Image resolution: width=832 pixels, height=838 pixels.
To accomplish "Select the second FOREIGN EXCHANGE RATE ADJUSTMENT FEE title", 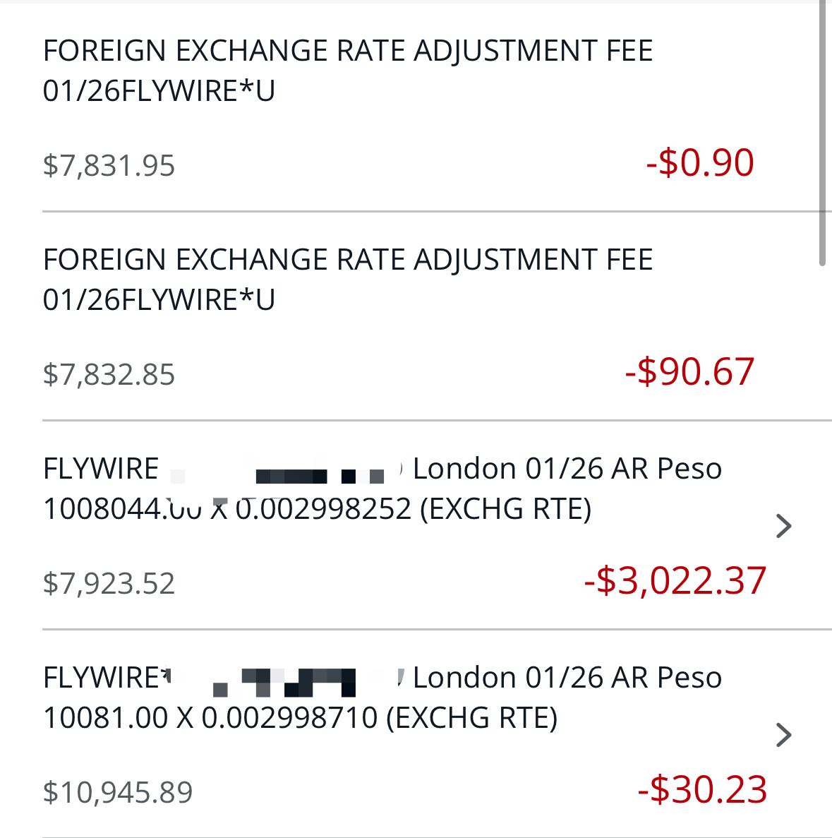I will (348, 260).
